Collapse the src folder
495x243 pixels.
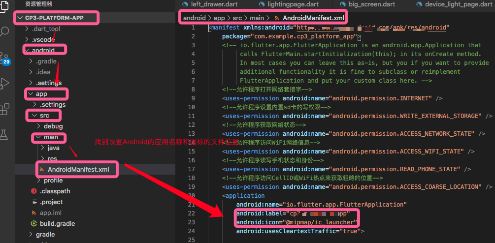44,116
